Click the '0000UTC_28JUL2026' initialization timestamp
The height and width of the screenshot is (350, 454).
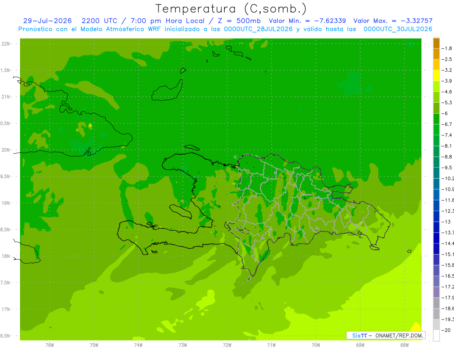point(258,29)
